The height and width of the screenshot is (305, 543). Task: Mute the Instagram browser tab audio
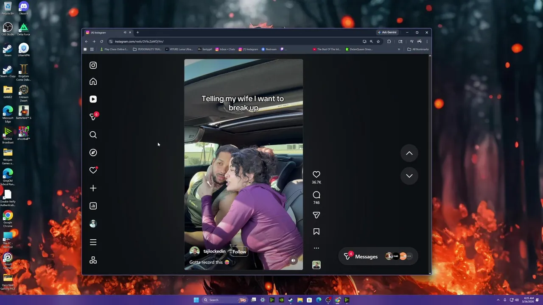tap(125, 33)
